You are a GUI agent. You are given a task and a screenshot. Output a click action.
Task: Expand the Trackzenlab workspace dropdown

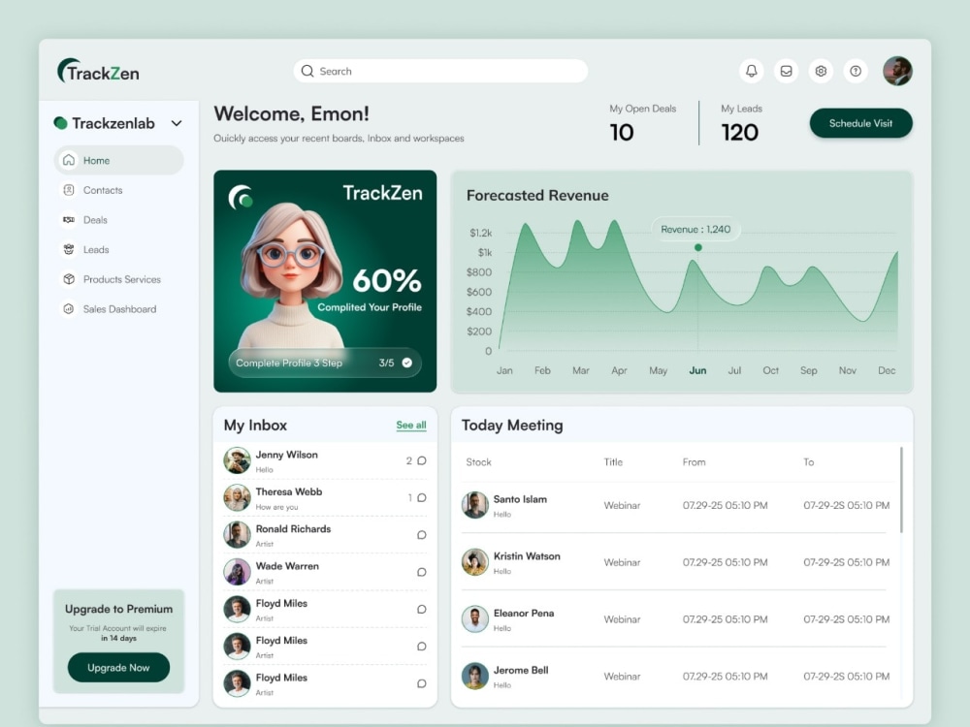[x=177, y=123]
